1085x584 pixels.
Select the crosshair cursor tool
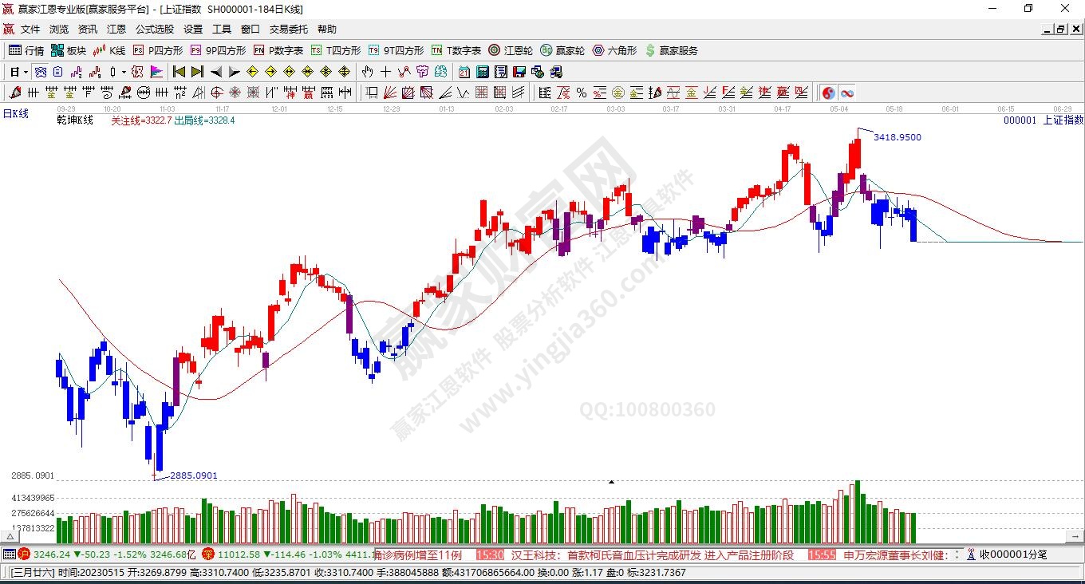click(386, 72)
